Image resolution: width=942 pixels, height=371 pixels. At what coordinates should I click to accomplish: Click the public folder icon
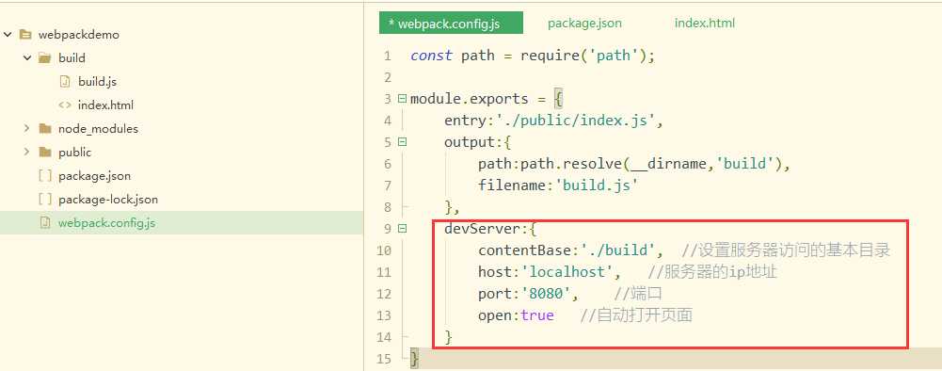point(44,153)
